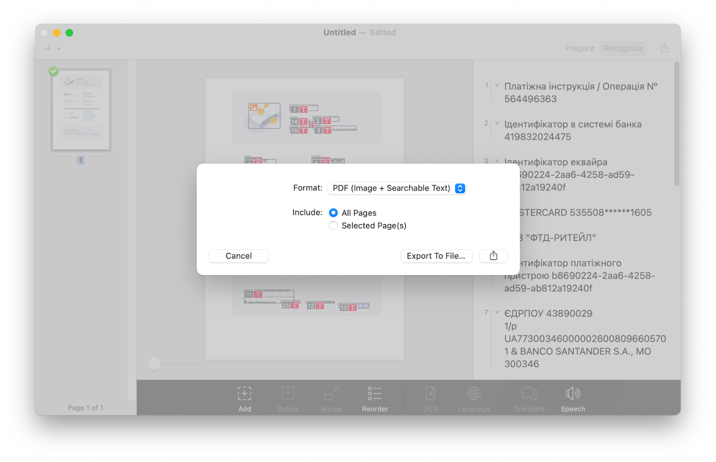Click the Reorder icon in toolbar
Screen dimensions: 716x462
(375, 394)
